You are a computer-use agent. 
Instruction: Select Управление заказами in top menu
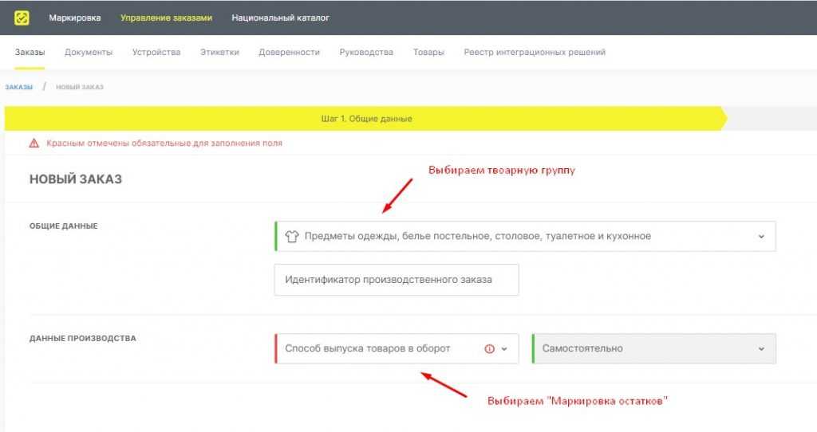(x=166, y=18)
